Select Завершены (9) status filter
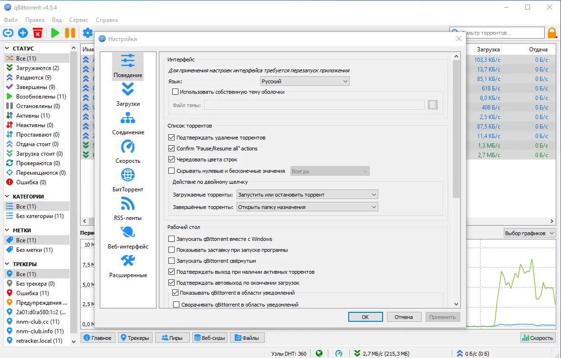 [x=37, y=87]
